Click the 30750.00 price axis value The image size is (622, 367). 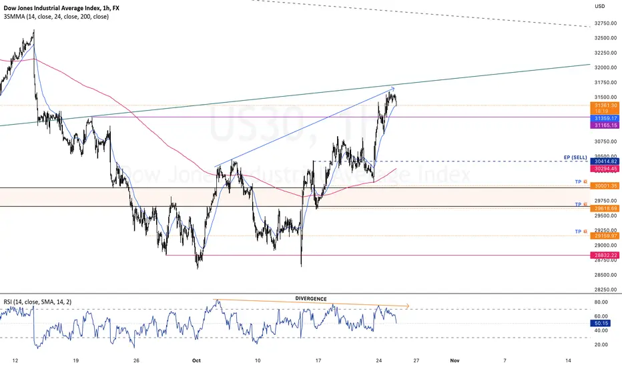605,141
